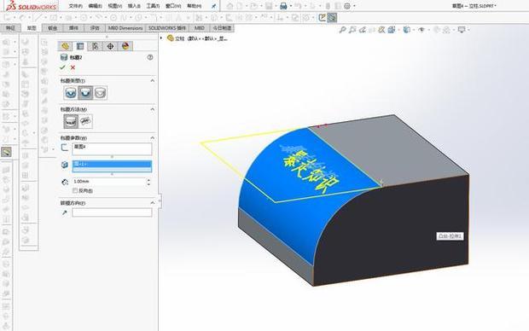
Task: Collapse the wrap type section
Action: (152, 81)
